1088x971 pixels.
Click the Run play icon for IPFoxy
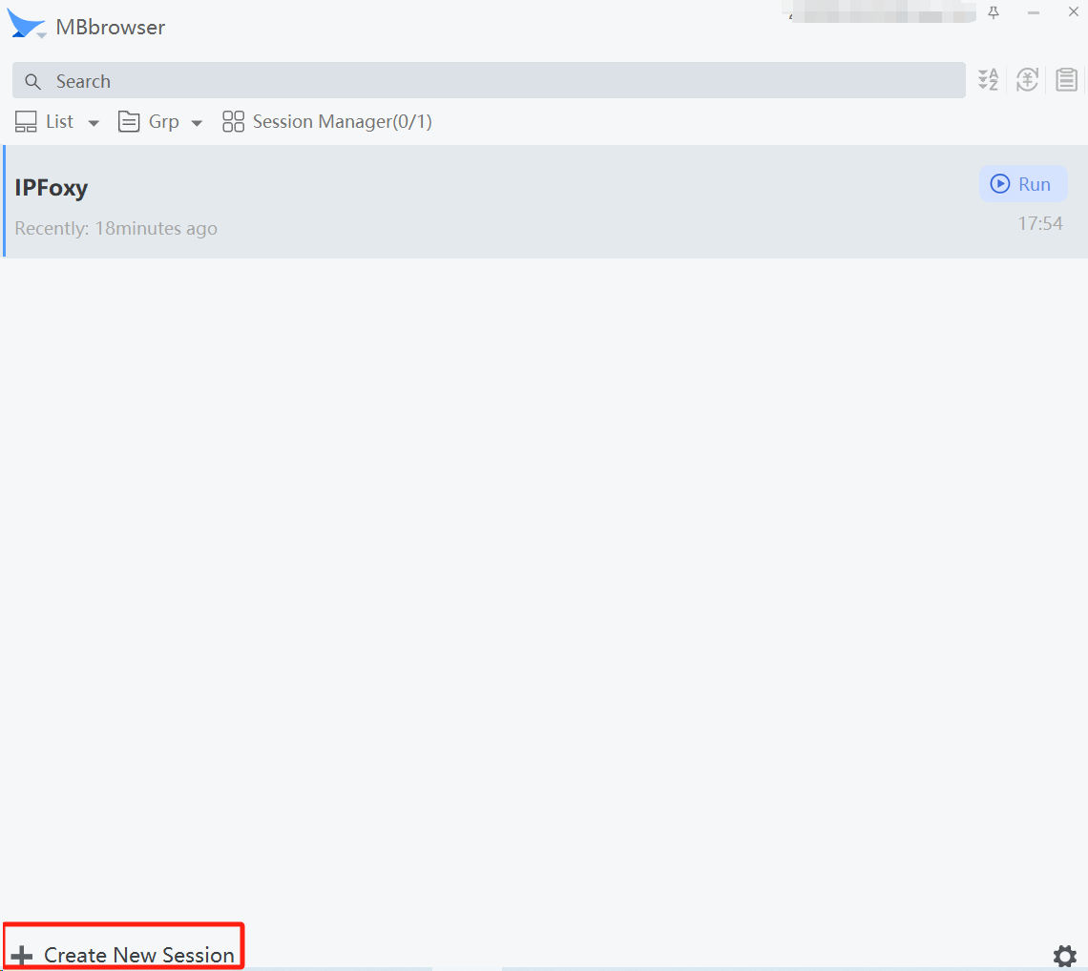click(x=999, y=183)
